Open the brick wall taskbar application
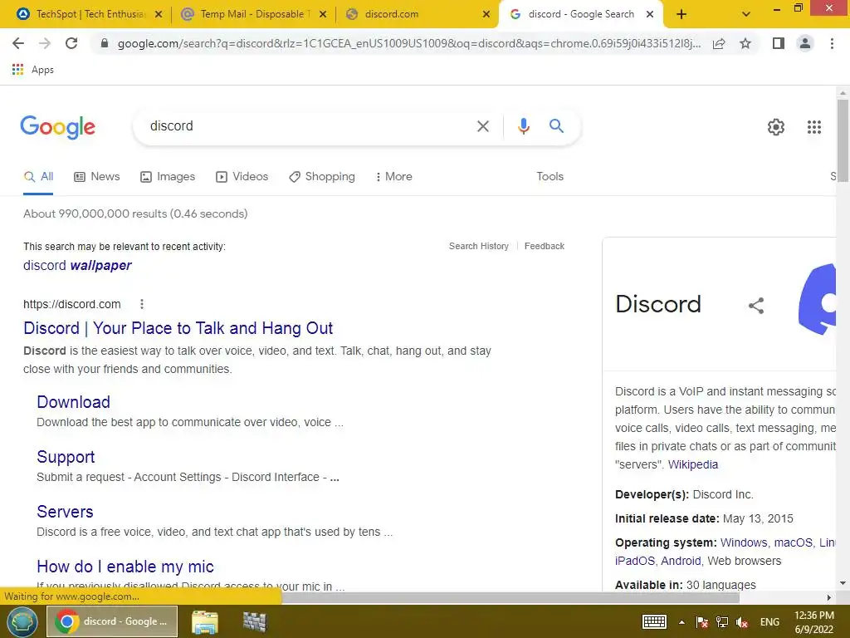 [x=254, y=621]
